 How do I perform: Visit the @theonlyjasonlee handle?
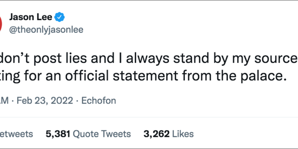tap(46, 30)
